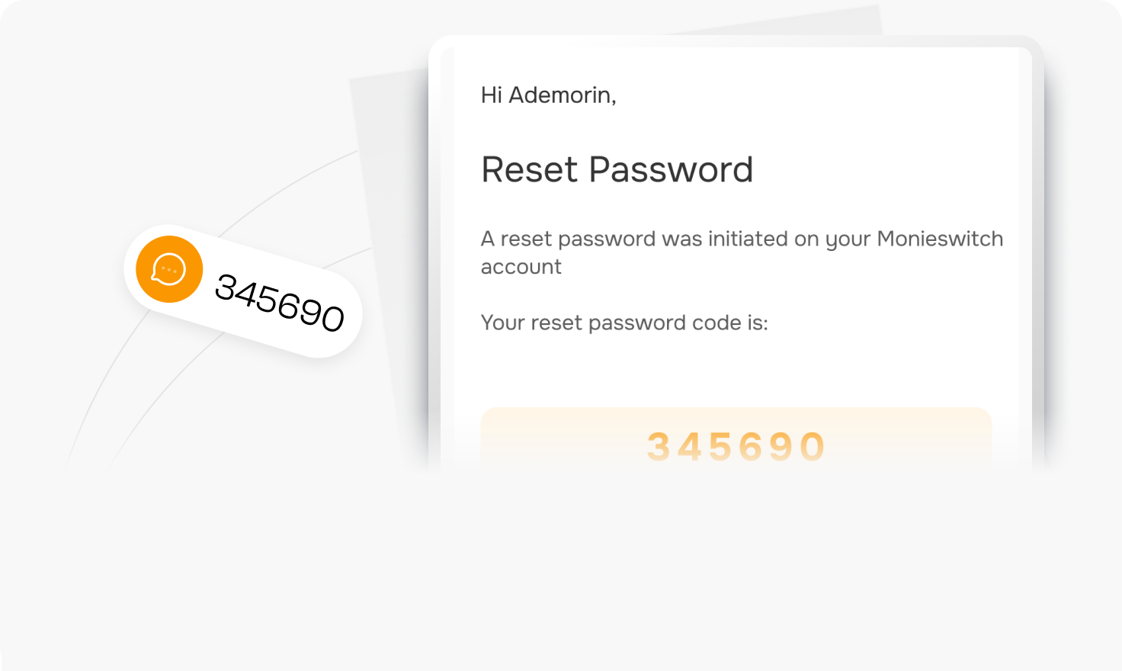The image size is (1122, 671).
Task: Click the word "Password" in the heading
Action: point(671,169)
